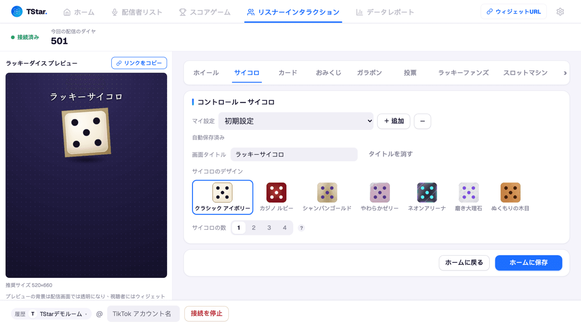The height and width of the screenshot is (327, 581).
Task: Select the Casino Ruby dice design
Action: [276, 197]
